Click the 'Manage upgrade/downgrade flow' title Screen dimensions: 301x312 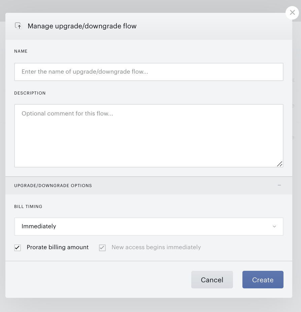pos(82,26)
